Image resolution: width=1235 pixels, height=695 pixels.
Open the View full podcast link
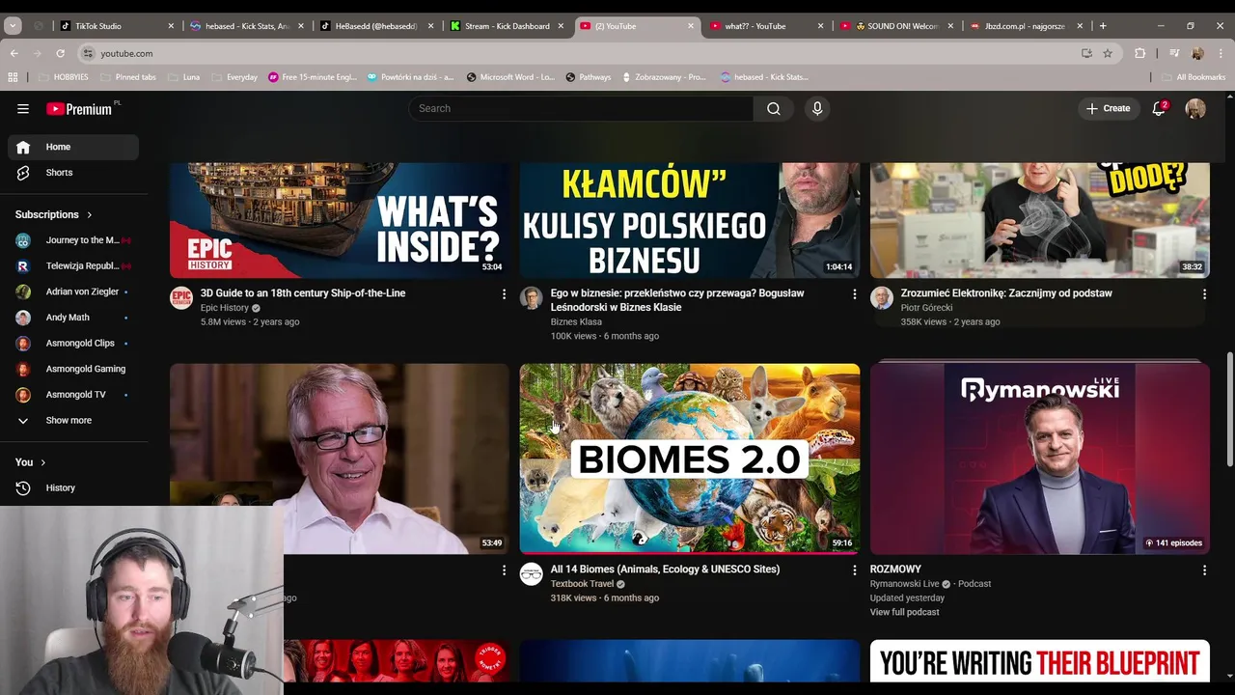(x=904, y=613)
